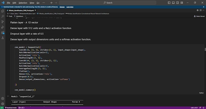Viewport: 206px width, 109px height.
Task: Click the split editor icon
Action: coord(201,10)
